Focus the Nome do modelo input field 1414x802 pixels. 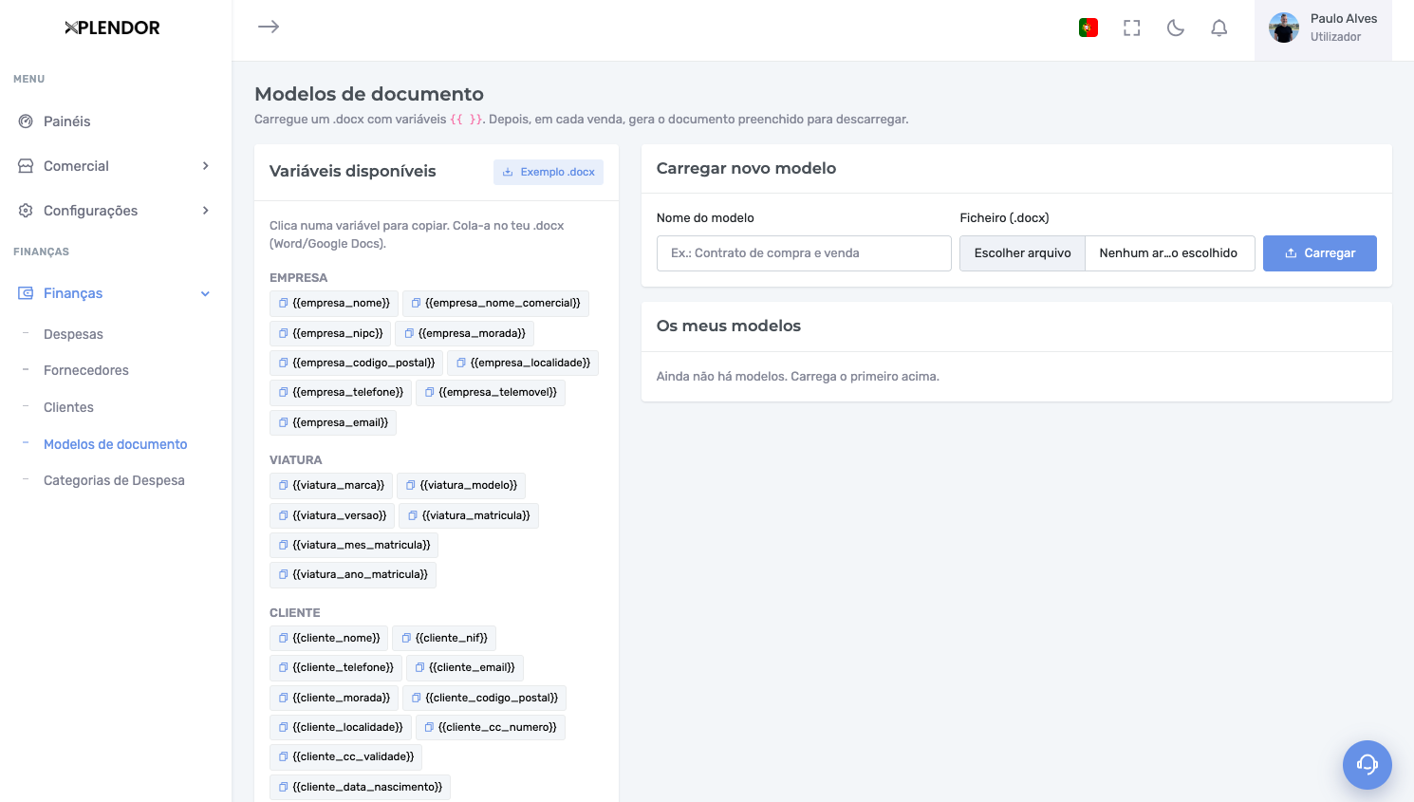pyautogui.click(x=804, y=253)
